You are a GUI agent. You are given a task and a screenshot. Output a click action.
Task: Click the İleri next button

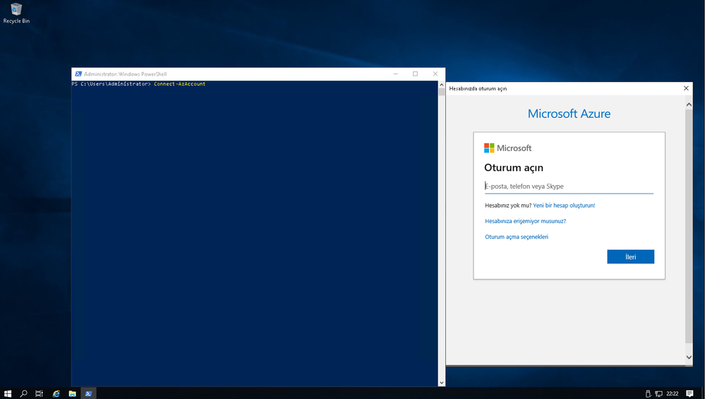click(x=630, y=257)
